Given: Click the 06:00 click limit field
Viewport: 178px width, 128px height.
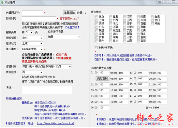Looking at the screenshot, I should click(x=104, y=107).
